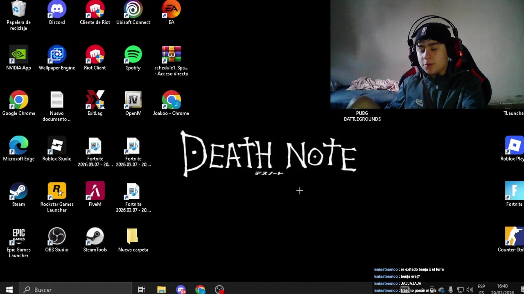This screenshot has width=524, height=294.
Task: Open the Steam desktop icon
Action: [x=18, y=195]
